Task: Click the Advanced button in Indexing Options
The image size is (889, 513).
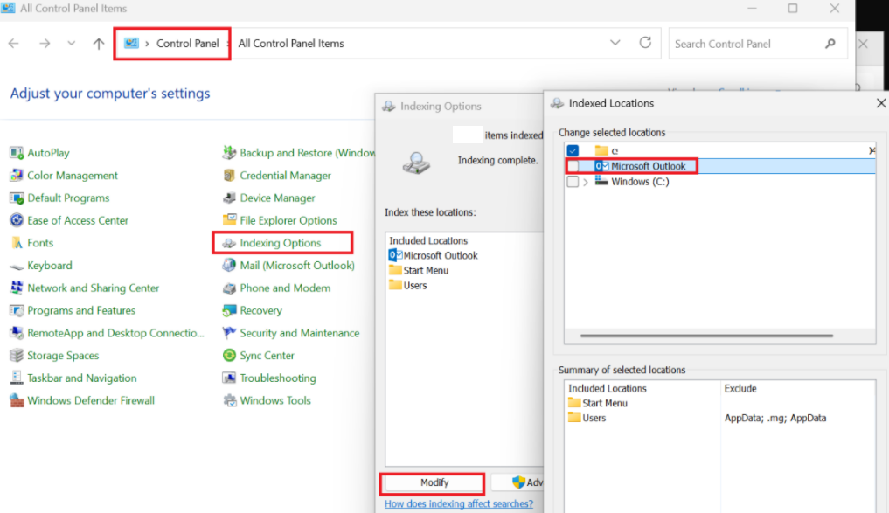Action: coord(517,482)
